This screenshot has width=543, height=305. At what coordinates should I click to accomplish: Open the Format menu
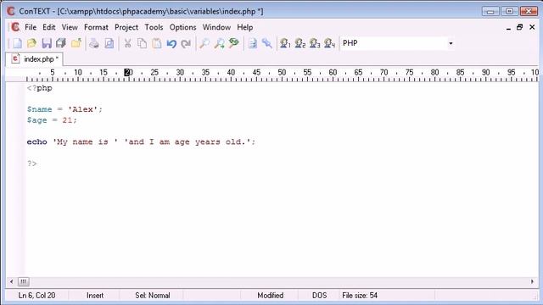point(96,27)
